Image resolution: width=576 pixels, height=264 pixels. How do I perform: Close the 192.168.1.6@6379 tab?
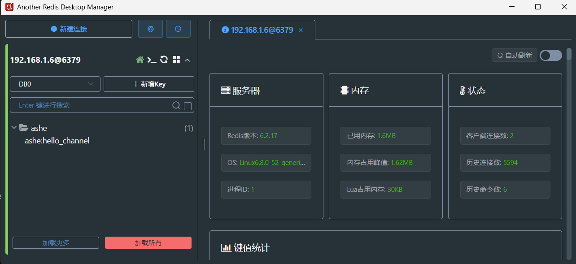click(301, 30)
